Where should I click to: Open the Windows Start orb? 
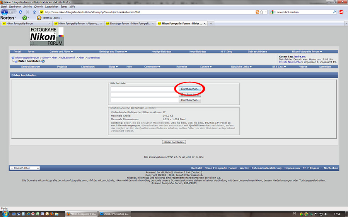5,214
